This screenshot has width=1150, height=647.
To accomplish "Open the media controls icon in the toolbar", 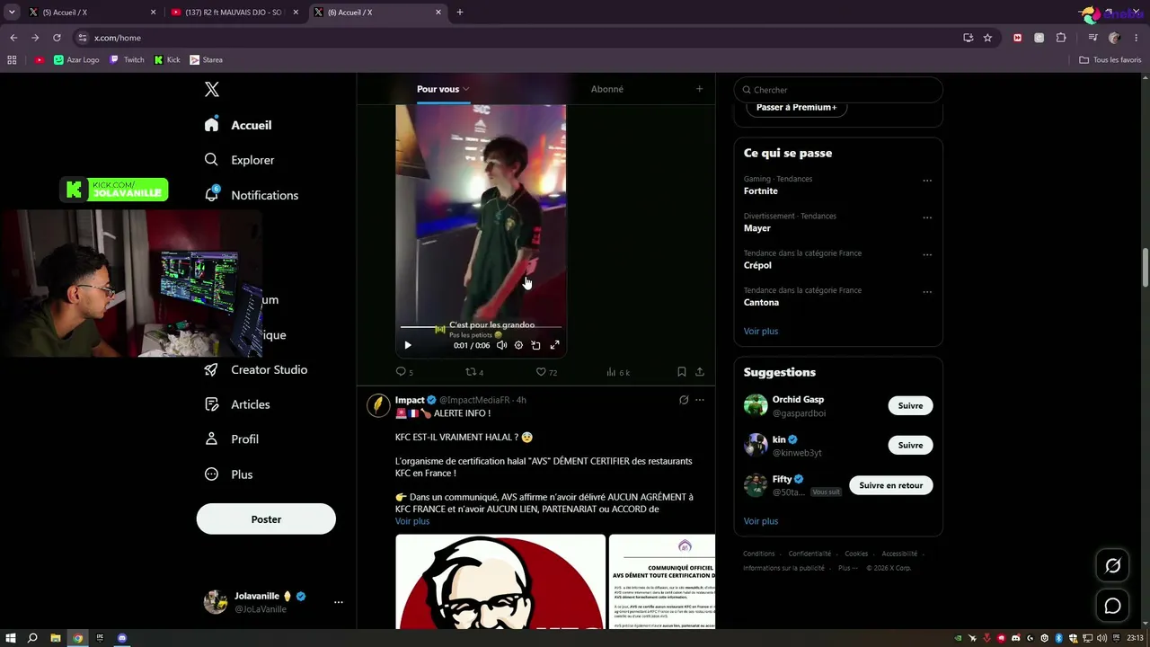I will coord(1092,38).
